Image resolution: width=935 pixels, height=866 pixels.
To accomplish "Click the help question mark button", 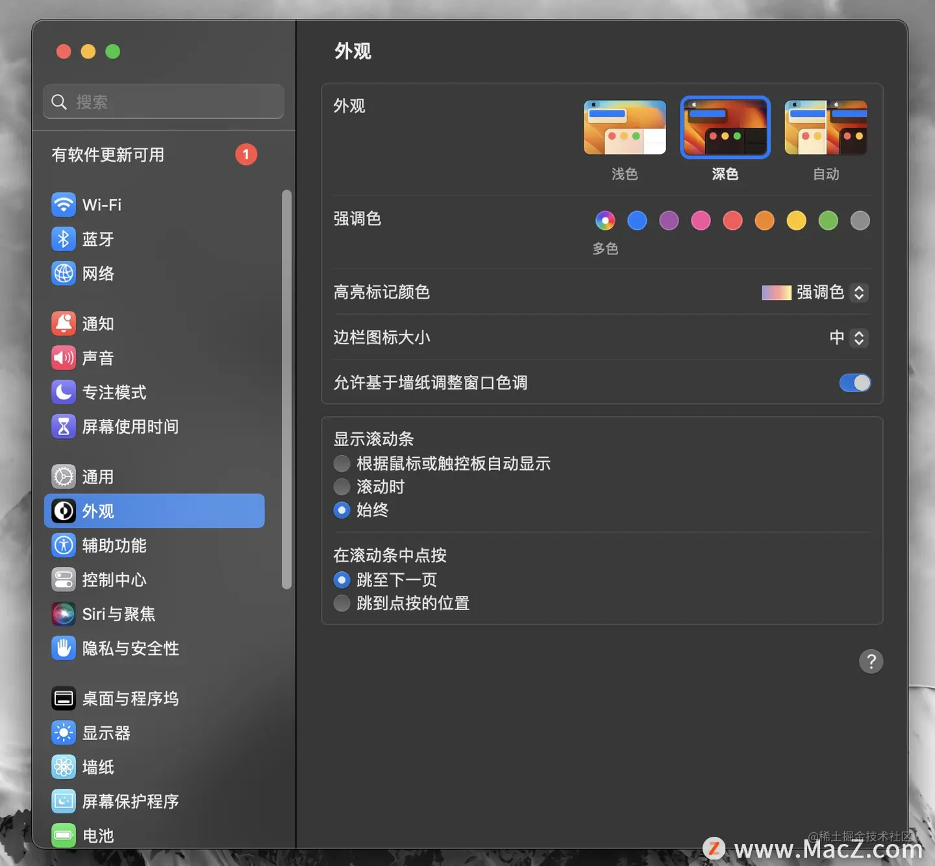I will click(871, 662).
